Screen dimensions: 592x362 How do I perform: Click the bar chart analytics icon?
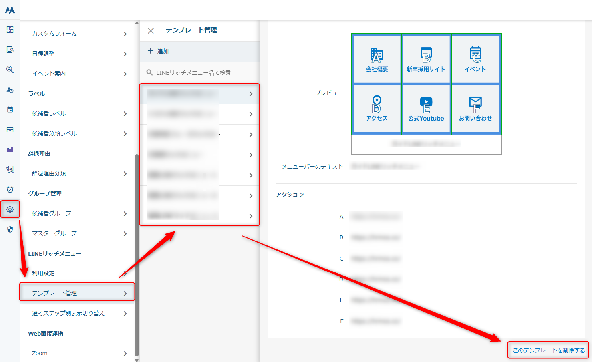coord(10,149)
